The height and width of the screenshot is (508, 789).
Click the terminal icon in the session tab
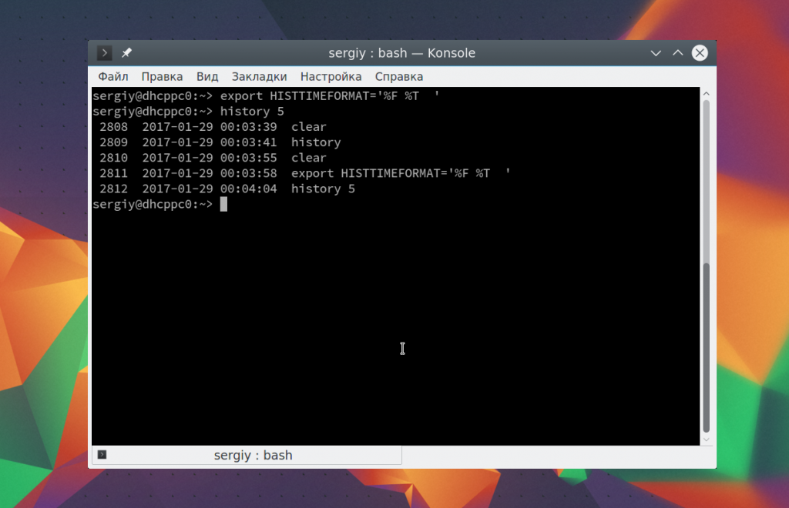point(102,455)
